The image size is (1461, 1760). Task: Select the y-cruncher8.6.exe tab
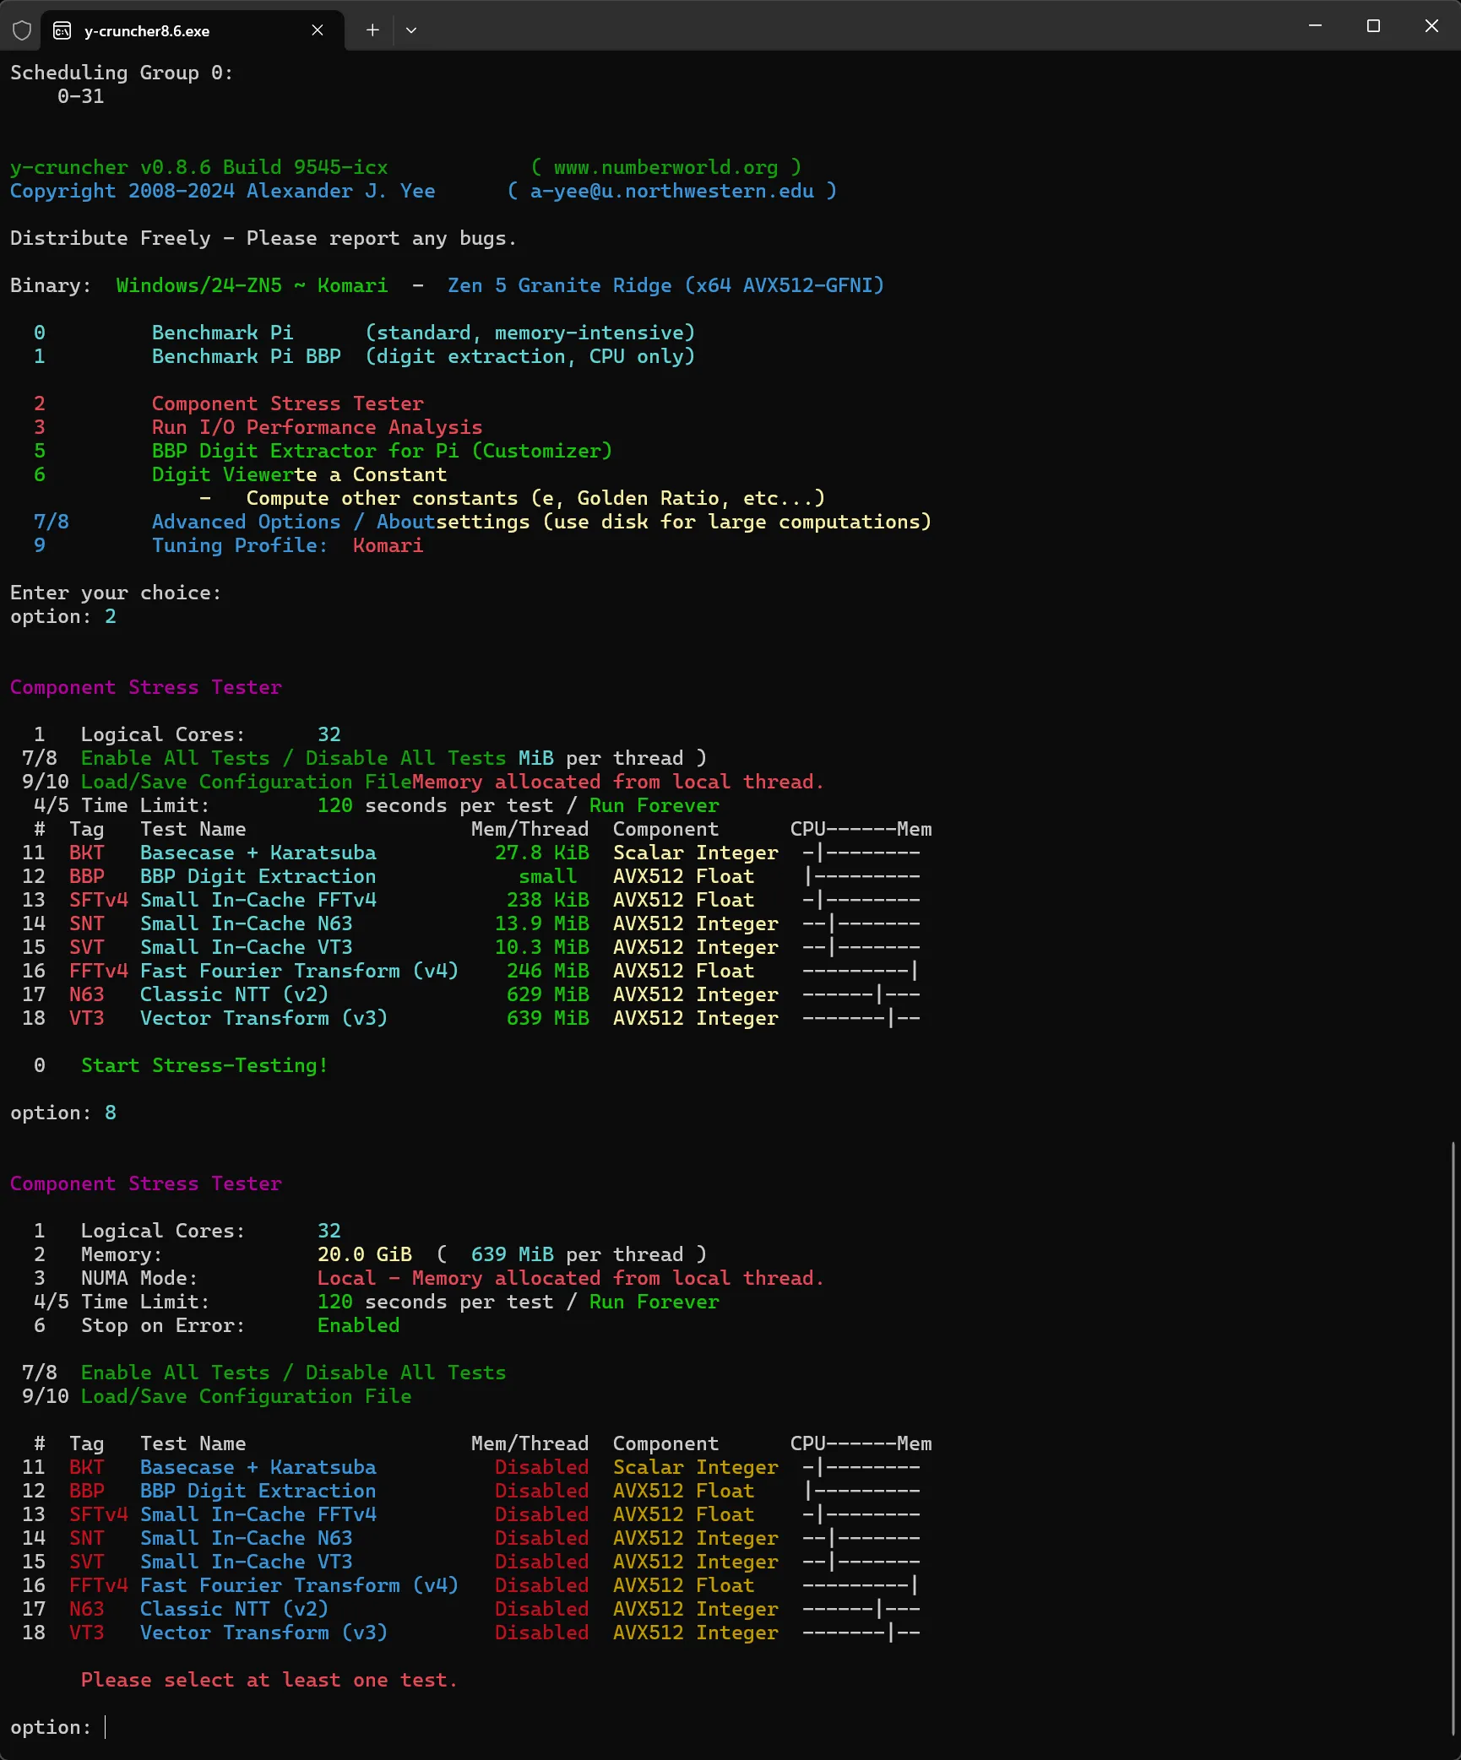point(192,31)
